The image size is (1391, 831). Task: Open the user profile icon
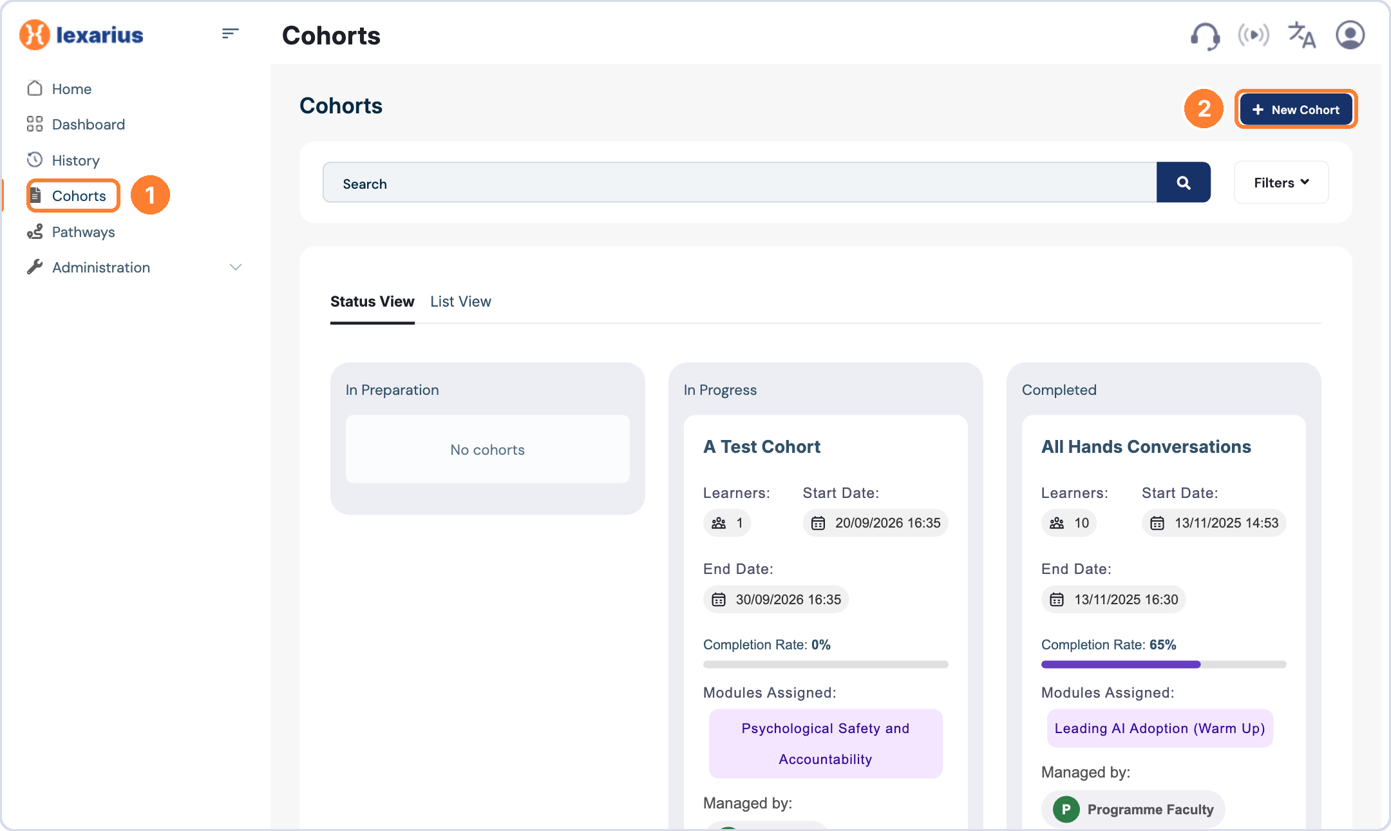[1350, 35]
